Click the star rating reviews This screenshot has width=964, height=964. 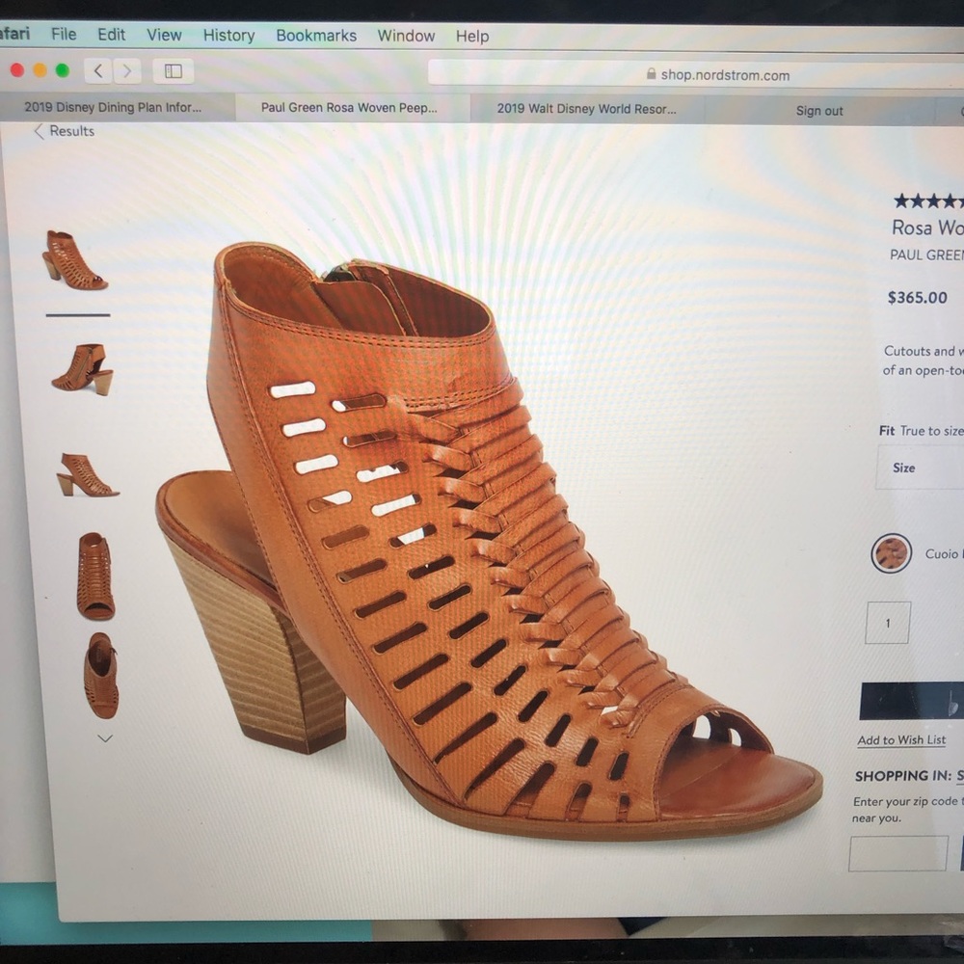pyautogui.click(x=928, y=201)
